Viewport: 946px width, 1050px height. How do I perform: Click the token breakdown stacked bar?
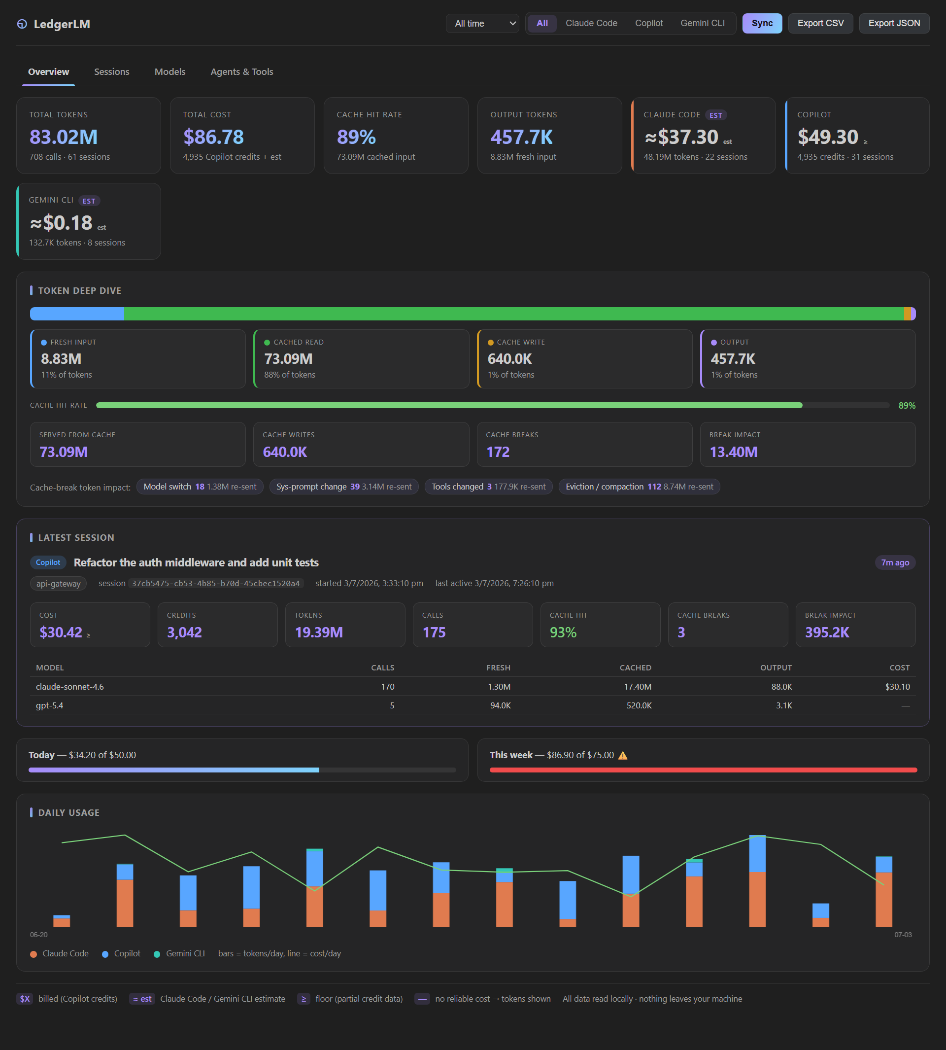click(473, 314)
